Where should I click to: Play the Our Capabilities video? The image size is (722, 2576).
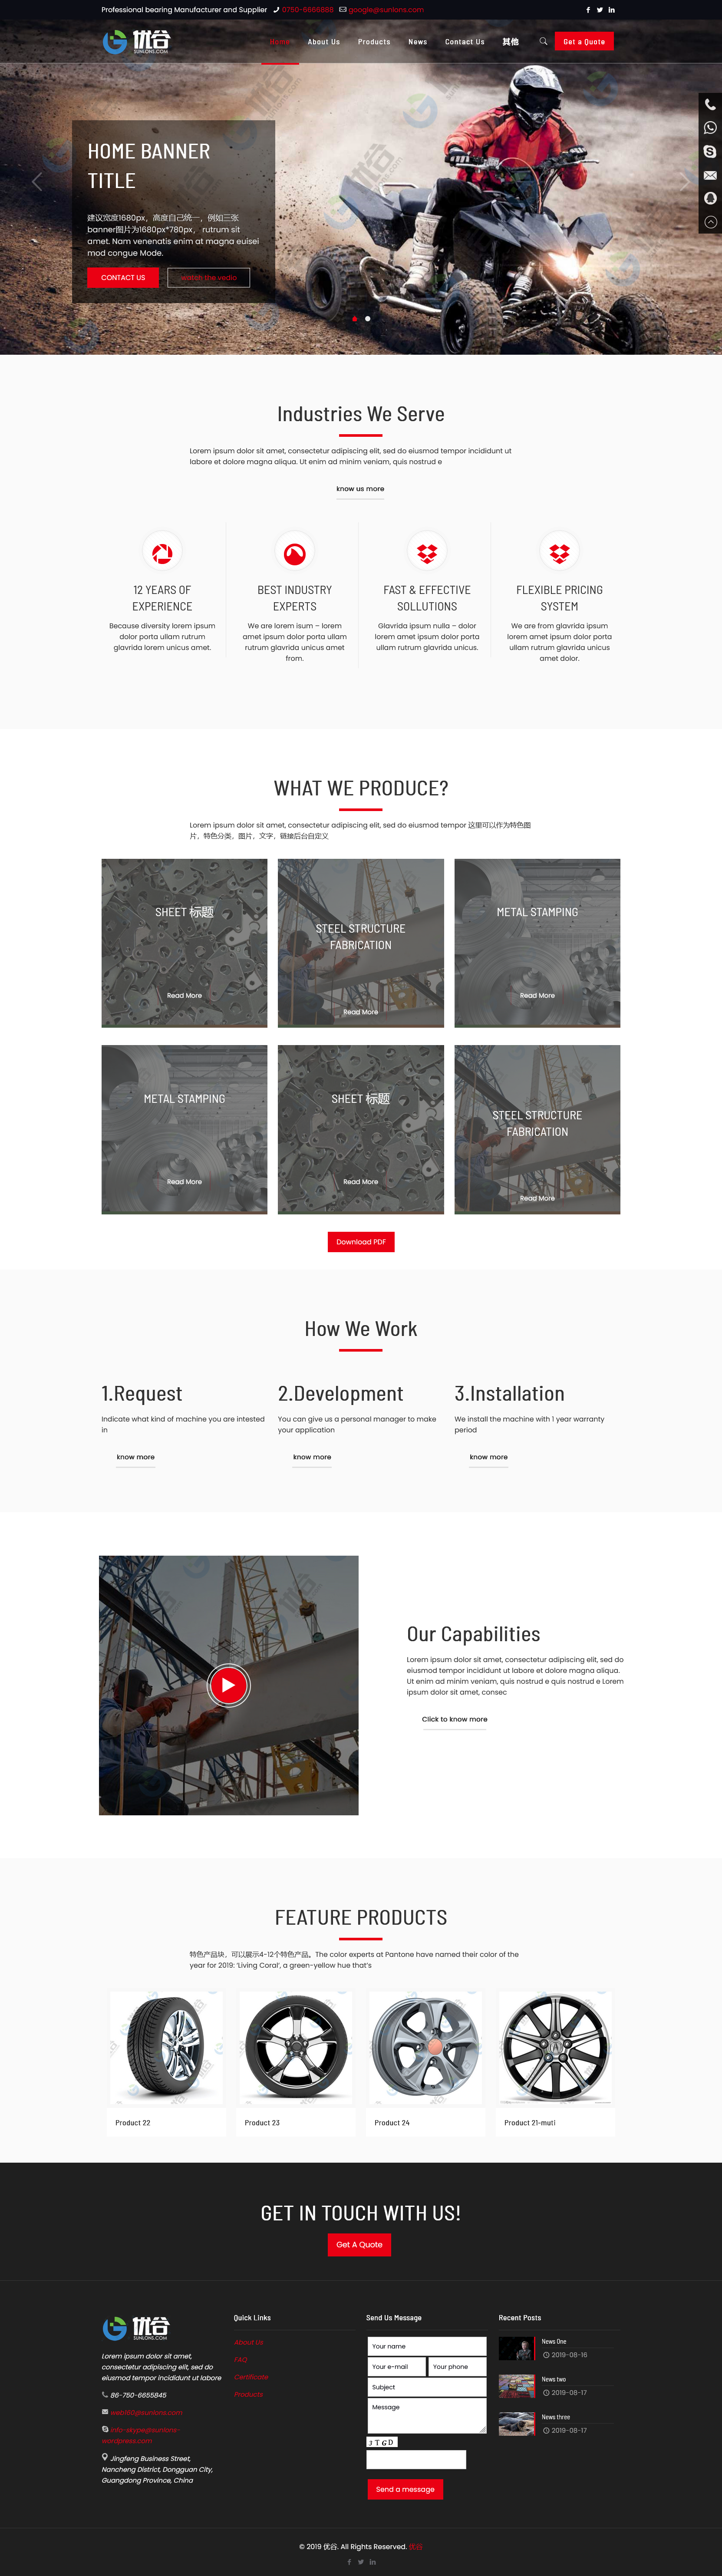pos(228,1685)
